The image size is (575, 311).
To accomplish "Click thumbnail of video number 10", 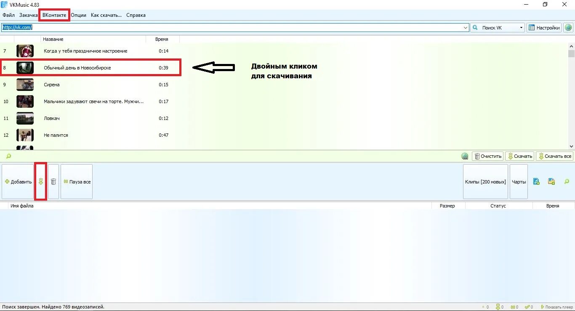I will (25, 101).
